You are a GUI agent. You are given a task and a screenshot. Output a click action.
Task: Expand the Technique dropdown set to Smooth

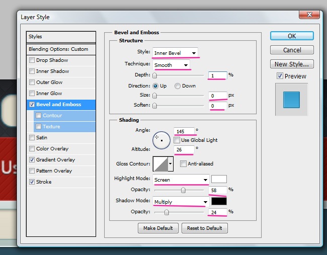(x=171, y=65)
